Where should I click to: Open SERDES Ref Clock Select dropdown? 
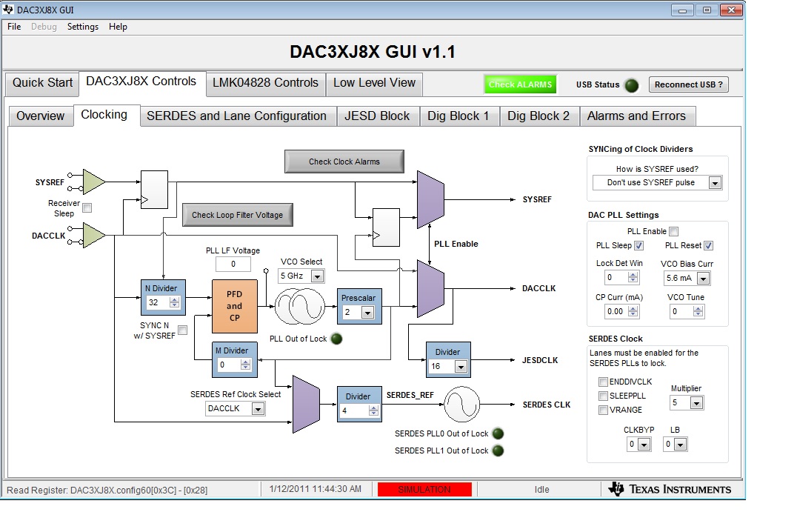click(258, 409)
